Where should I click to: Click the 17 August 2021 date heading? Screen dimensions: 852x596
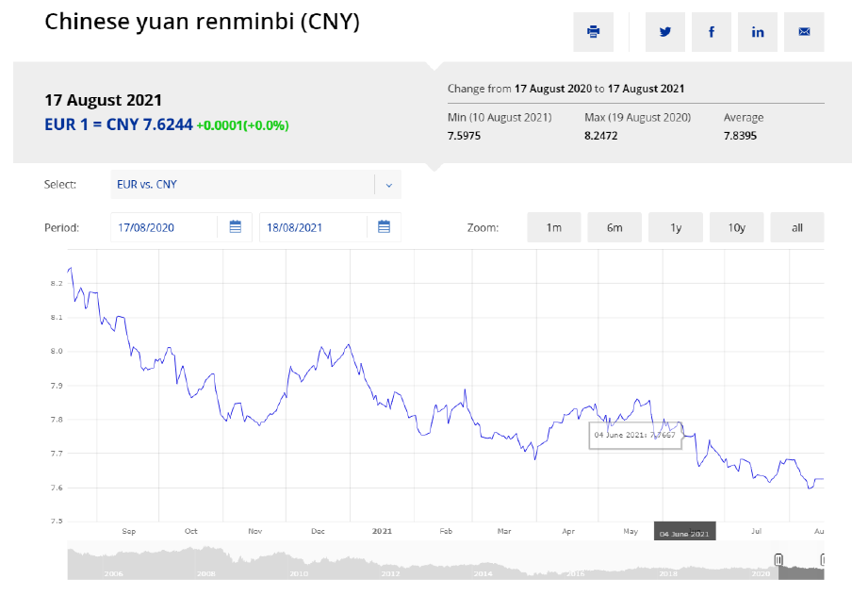[x=104, y=100]
